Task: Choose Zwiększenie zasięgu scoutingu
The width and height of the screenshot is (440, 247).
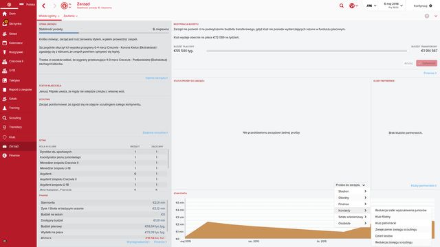Action: [x=401, y=230]
